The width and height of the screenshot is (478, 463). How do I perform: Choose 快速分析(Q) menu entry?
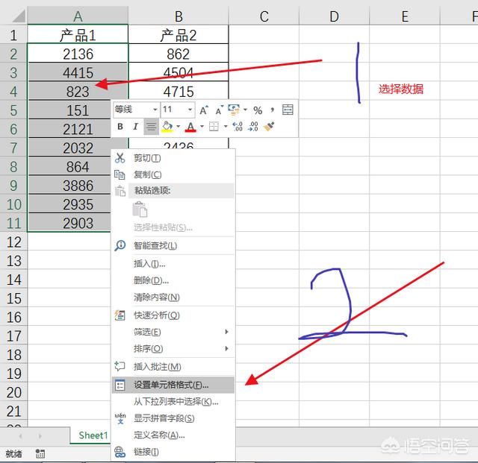(x=173, y=315)
